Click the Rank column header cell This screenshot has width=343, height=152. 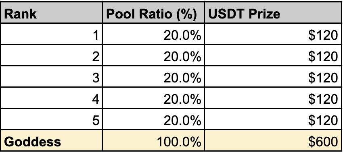click(x=51, y=12)
